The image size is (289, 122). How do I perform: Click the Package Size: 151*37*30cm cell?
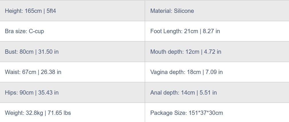point(186,113)
